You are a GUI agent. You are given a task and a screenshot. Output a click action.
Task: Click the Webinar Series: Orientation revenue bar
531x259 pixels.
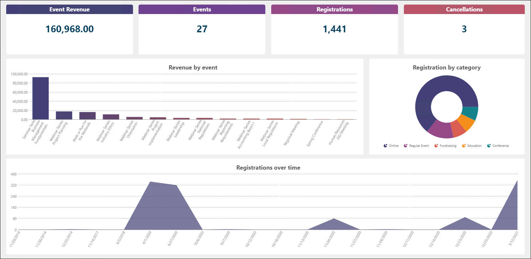(x=134, y=118)
